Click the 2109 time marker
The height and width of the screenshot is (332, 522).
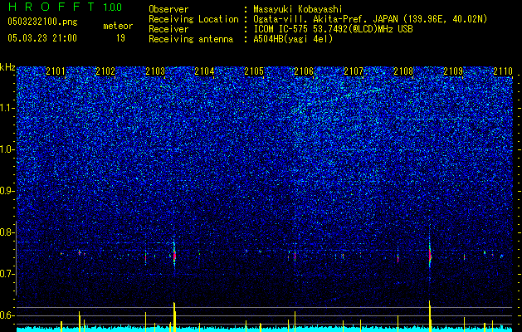tap(453, 71)
